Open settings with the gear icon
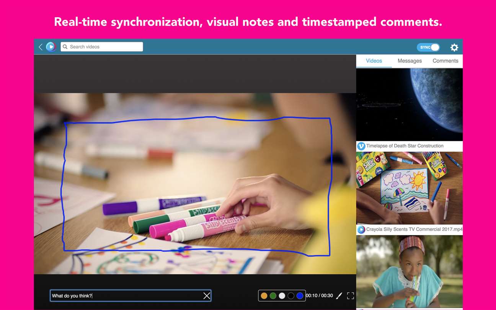 pos(454,47)
